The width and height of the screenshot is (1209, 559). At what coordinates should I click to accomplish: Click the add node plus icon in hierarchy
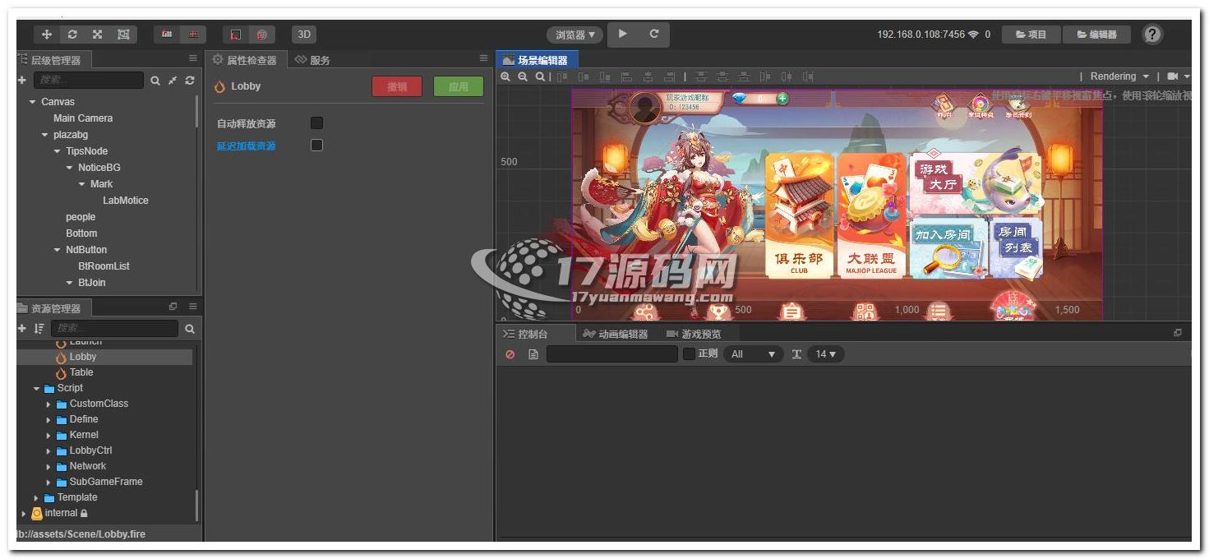click(x=22, y=81)
